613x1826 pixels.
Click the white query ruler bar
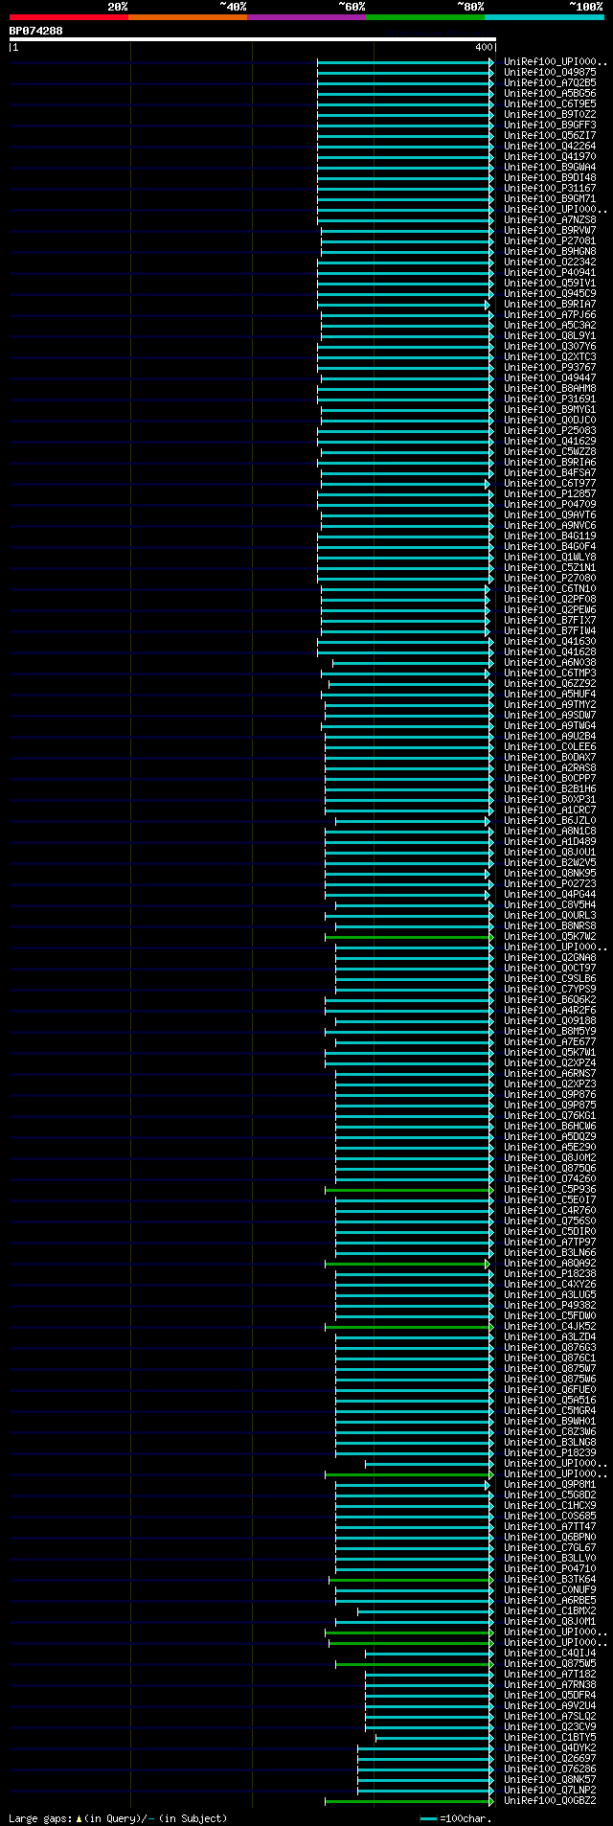[252, 39]
